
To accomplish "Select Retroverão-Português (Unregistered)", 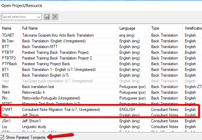I will pyautogui.click(x=51, y=98).
